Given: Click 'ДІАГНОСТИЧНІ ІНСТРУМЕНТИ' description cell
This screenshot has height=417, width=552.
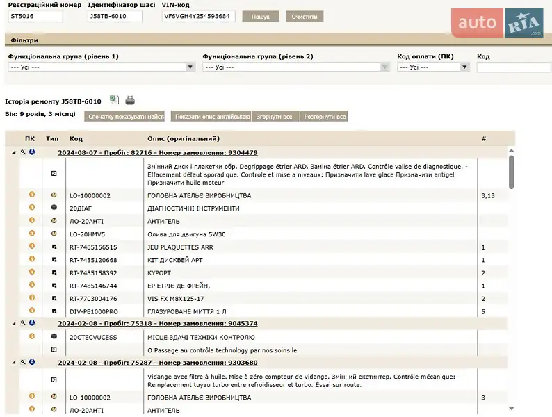Looking at the screenshot, I should 193,208.
